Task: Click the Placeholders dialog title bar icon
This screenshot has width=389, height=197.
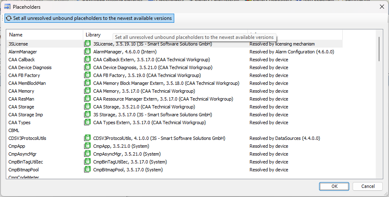Action: pyautogui.click(x=7, y=7)
